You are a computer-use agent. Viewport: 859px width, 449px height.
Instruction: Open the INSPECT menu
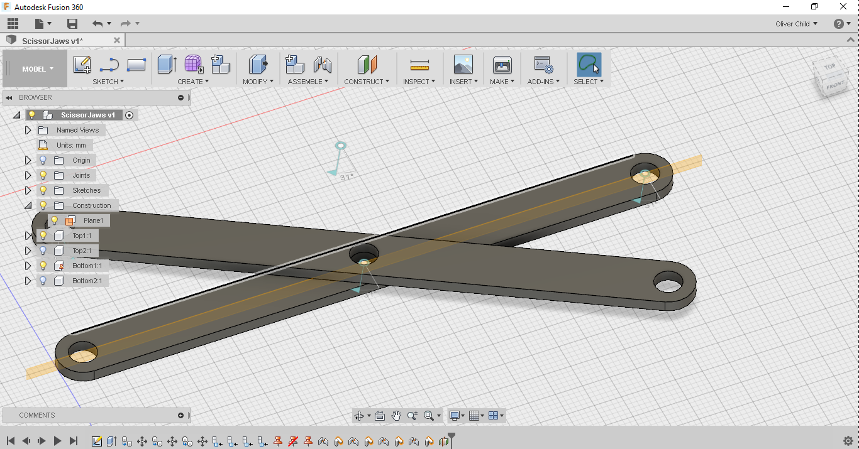(x=419, y=82)
